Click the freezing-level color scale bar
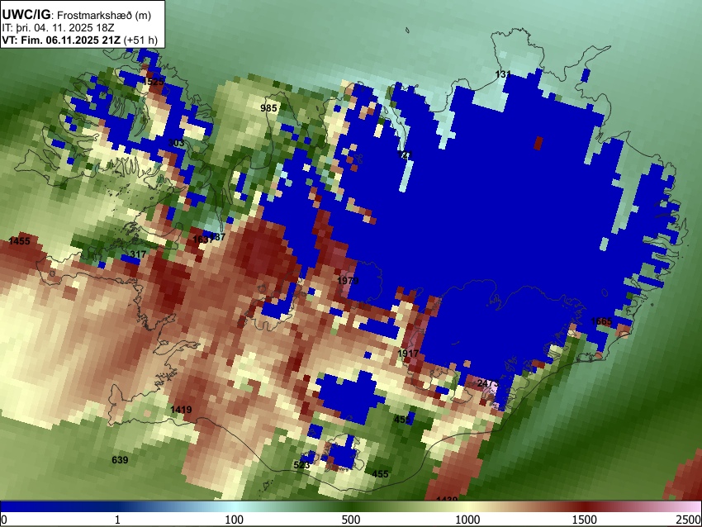Screen dimensions: 702x527 click(x=351, y=507)
